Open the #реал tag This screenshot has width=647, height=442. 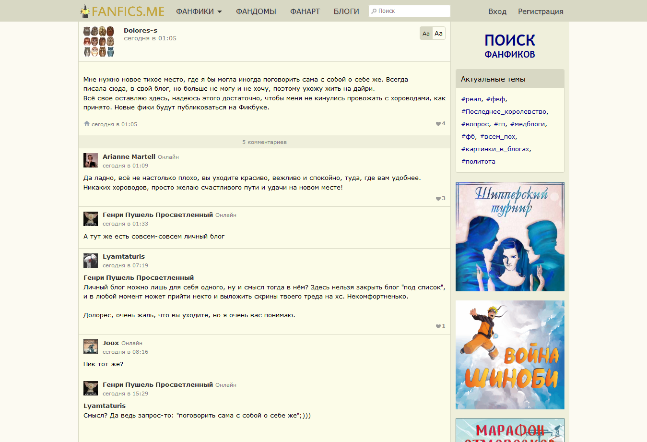tap(471, 99)
